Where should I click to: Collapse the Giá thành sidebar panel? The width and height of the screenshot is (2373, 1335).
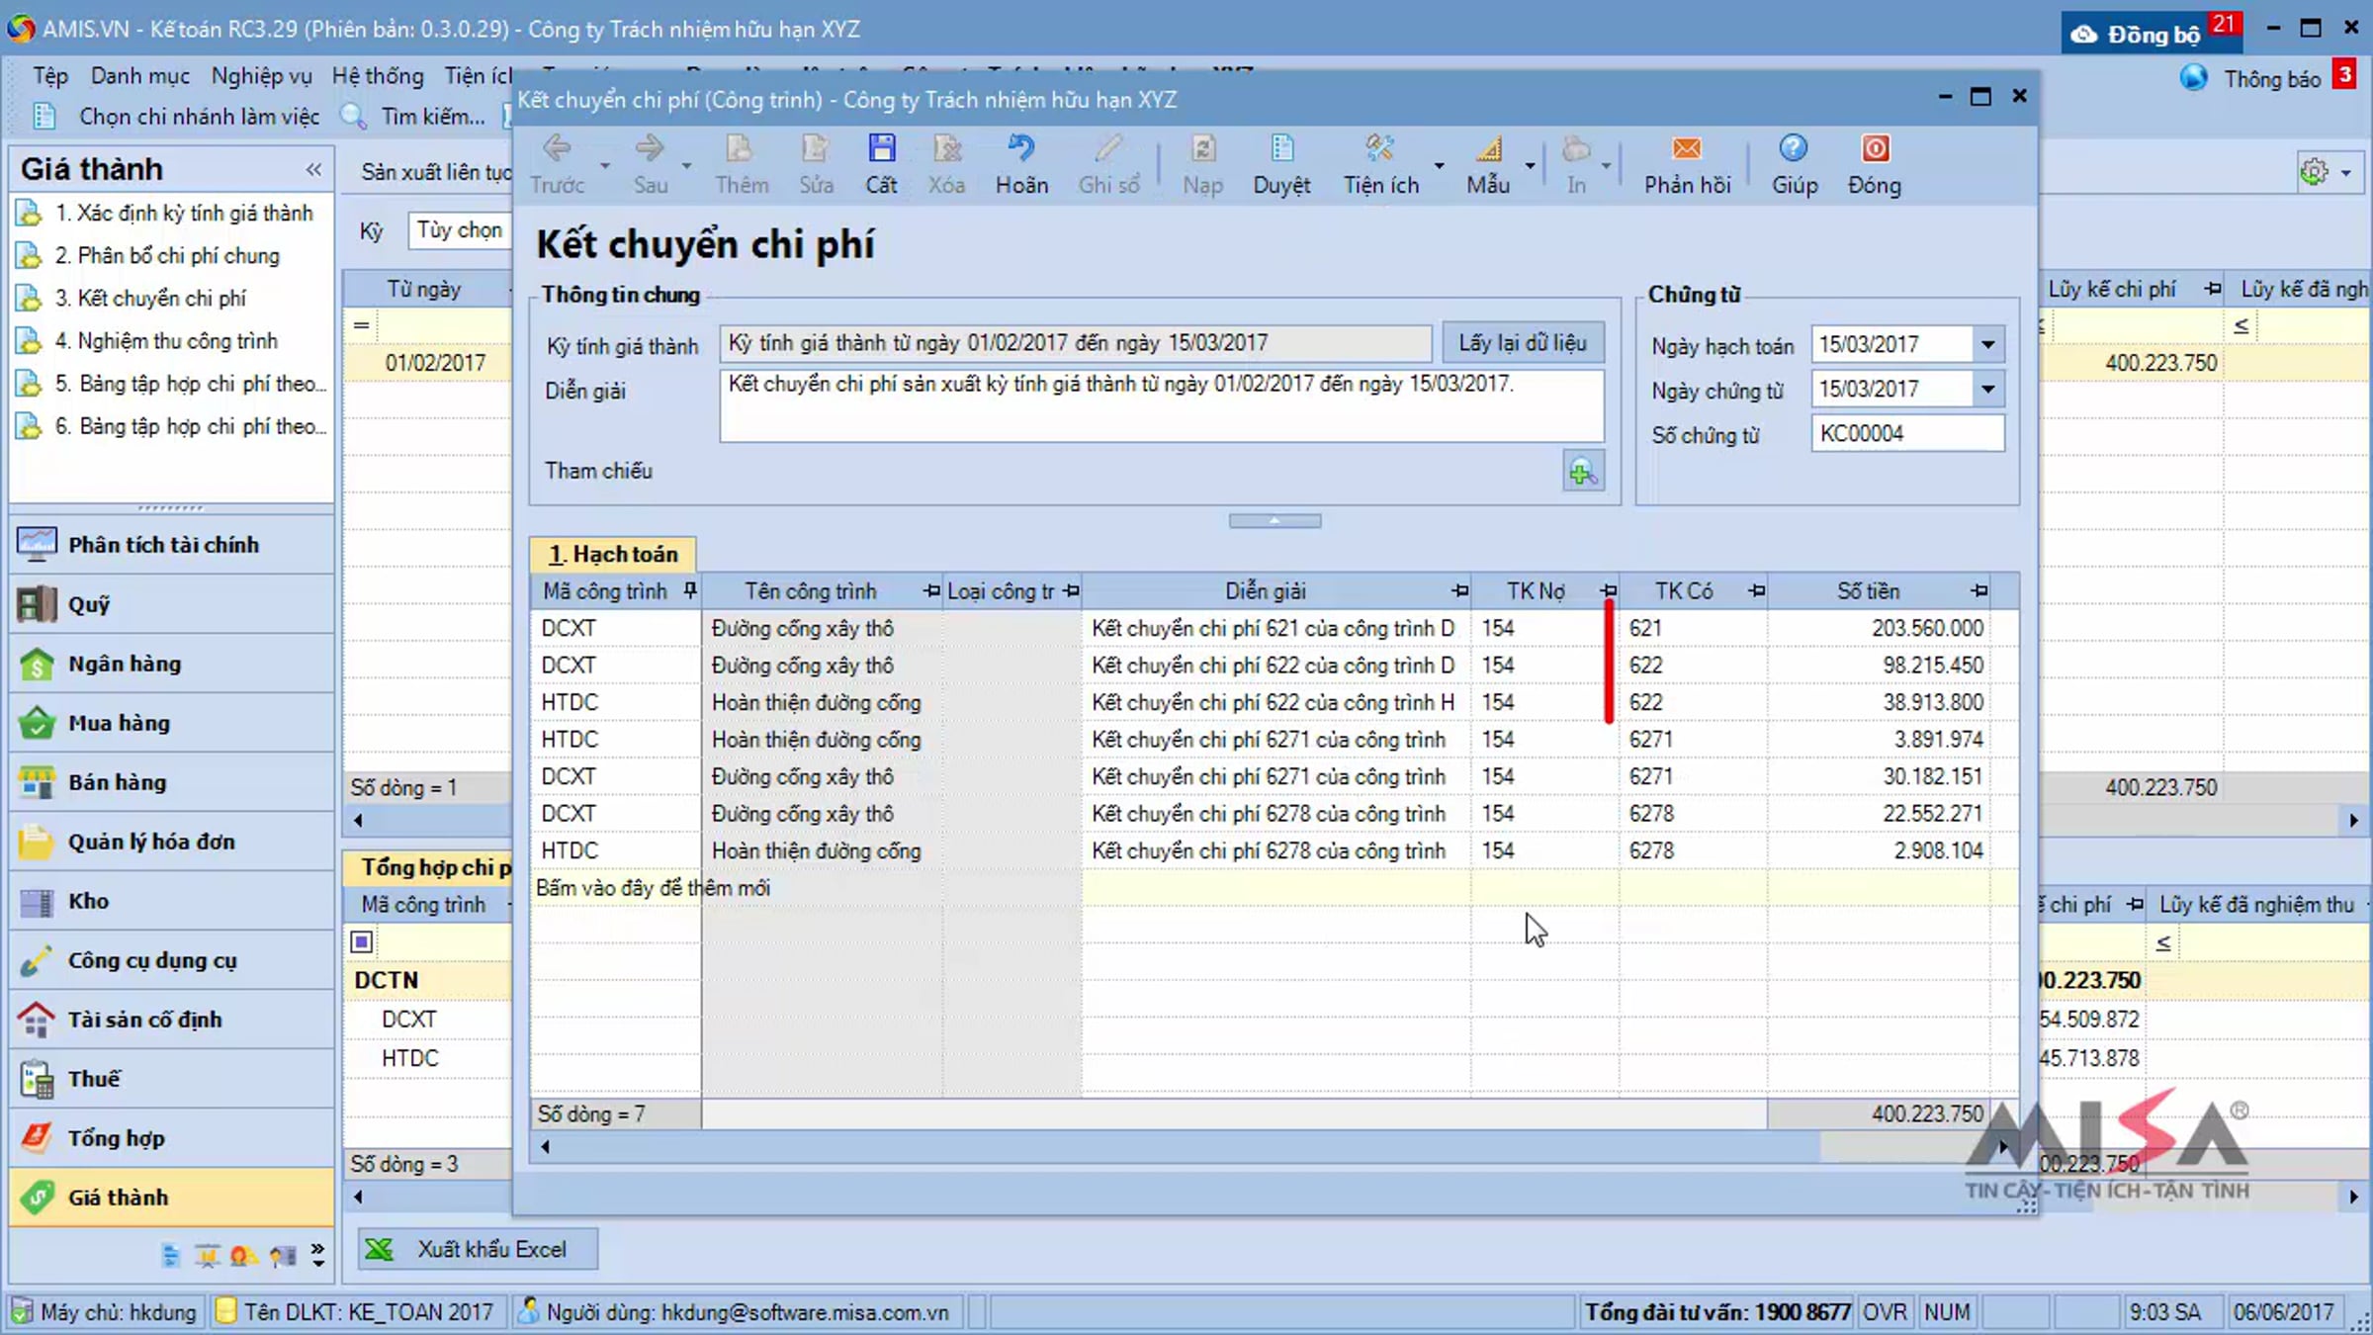313,169
